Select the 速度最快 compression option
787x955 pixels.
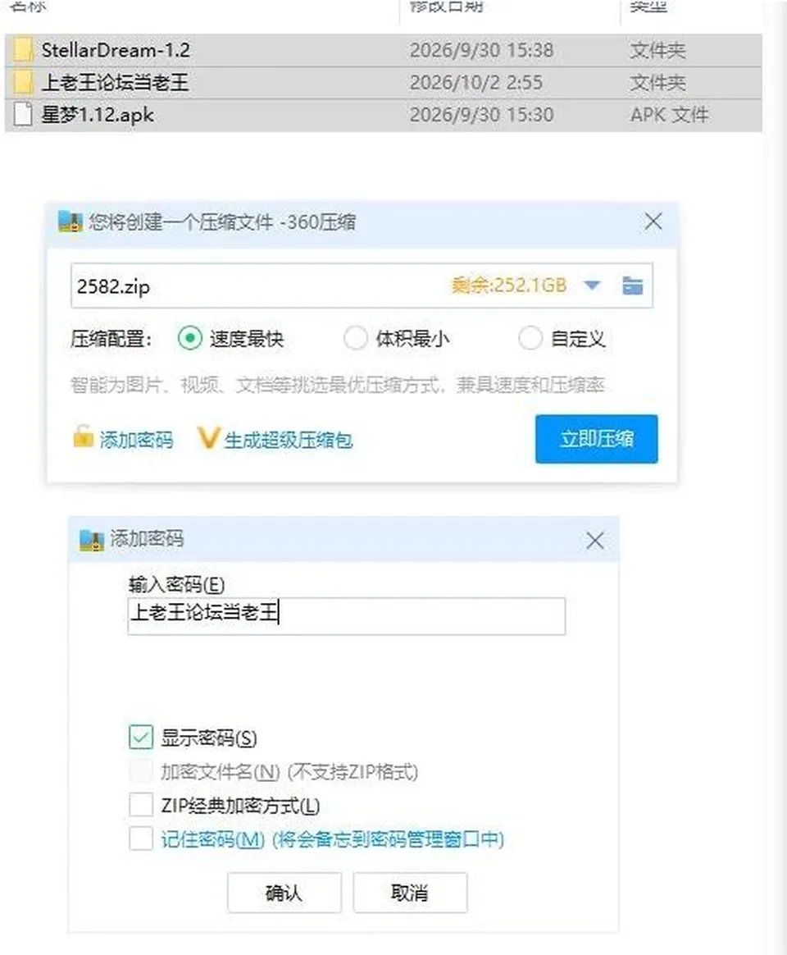click(190, 338)
